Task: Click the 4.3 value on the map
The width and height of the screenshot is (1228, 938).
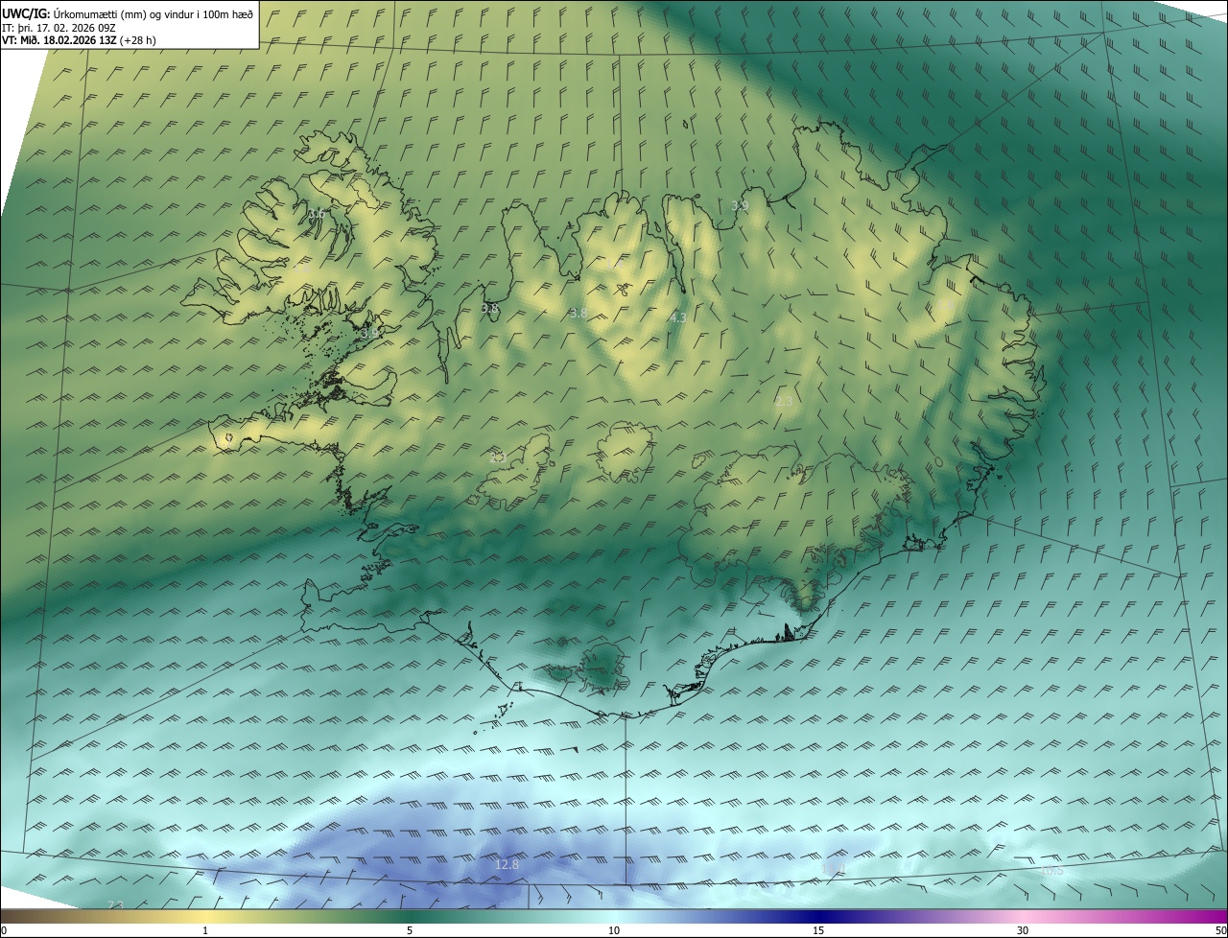Action: tap(678, 317)
